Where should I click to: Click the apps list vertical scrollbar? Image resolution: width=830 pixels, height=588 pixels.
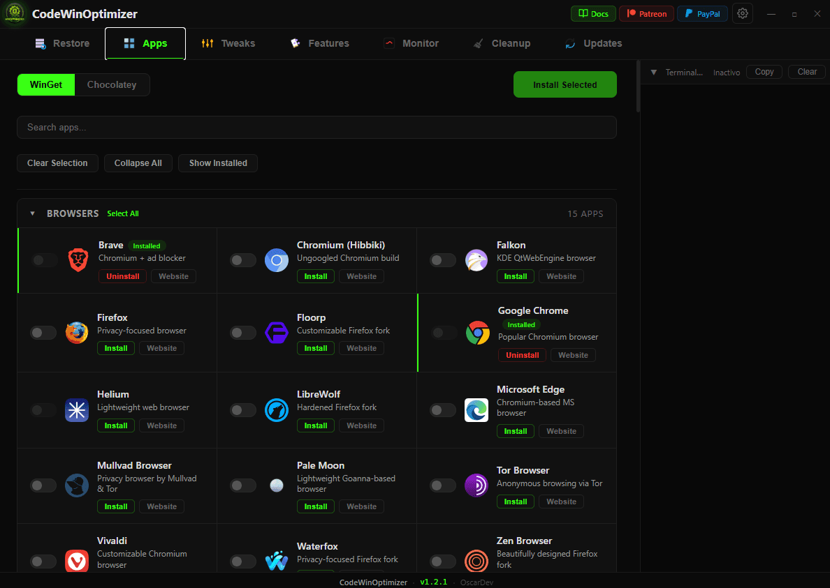pyautogui.click(x=638, y=87)
